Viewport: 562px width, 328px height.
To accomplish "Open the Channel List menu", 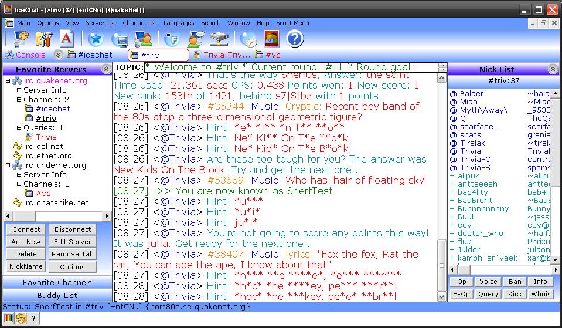I will pyautogui.click(x=139, y=23).
